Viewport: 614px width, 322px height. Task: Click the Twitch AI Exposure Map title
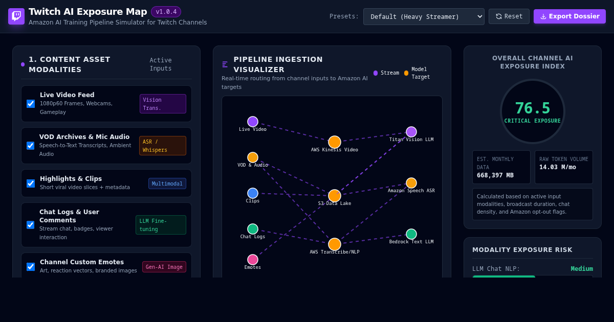(x=87, y=12)
